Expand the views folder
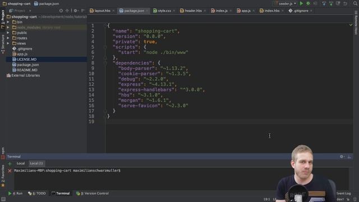 (8, 43)
